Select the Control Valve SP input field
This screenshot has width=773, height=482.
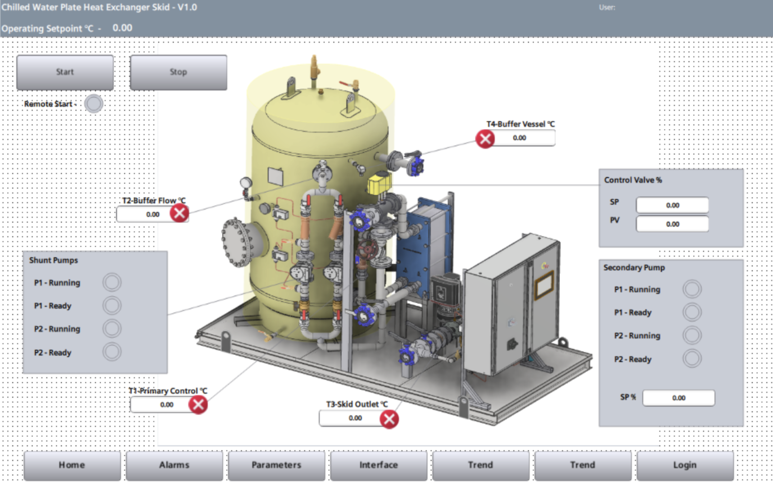click(x=672, y=205)
